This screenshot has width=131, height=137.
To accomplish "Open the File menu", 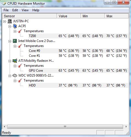I will 6,10.
